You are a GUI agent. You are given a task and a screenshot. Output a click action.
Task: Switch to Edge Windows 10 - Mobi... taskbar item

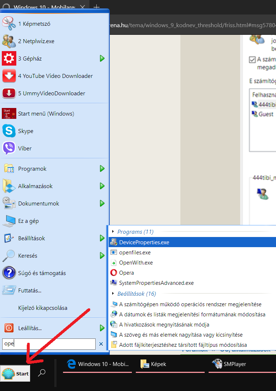[97, 364]
